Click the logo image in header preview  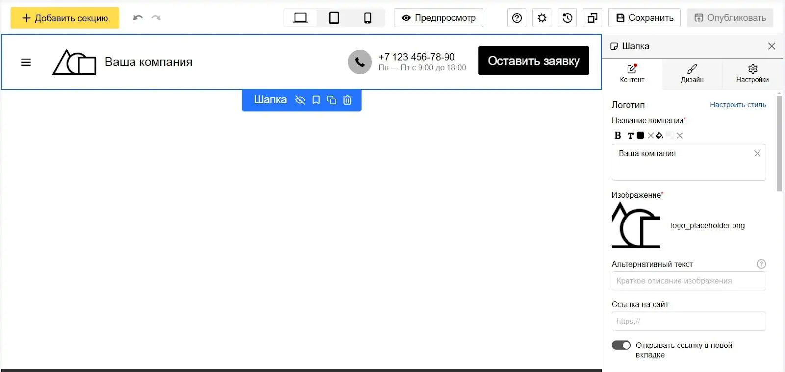click(x=75, y=62)
